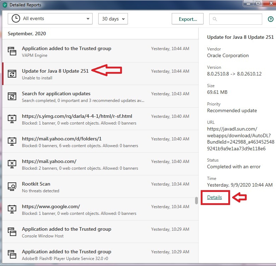Click 'Oracle Corporation' vendor value

pyautogui.click(x=228, y=55)
